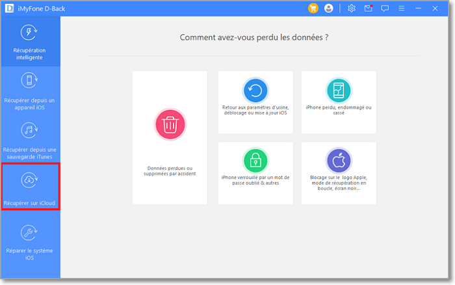Select Retour aux paramètres d'usine option
The image size is (455, 285).
[255, 109]
